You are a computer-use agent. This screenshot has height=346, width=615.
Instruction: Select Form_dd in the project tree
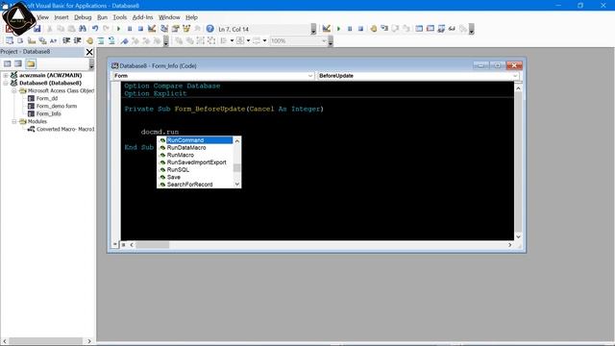47,98
